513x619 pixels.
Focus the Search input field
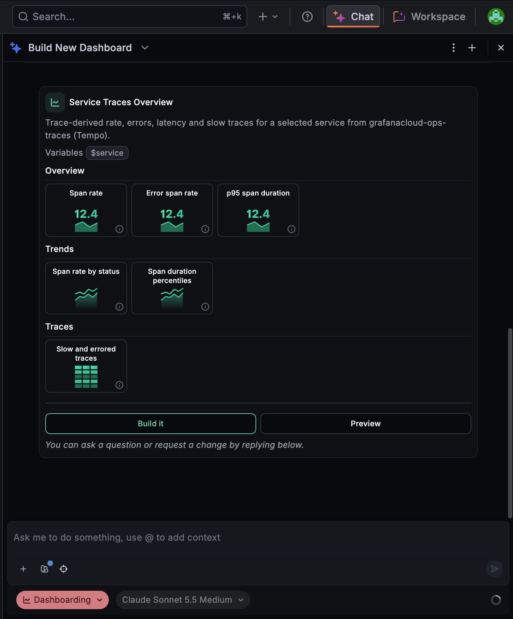pos(130,17)
